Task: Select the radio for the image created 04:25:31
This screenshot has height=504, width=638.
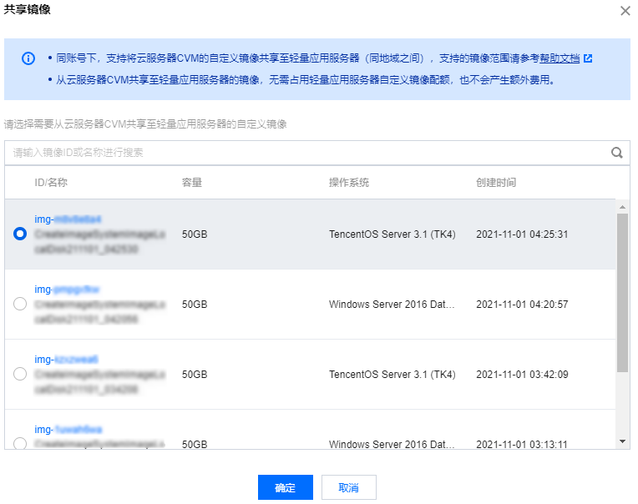Action: click(20, 234)
